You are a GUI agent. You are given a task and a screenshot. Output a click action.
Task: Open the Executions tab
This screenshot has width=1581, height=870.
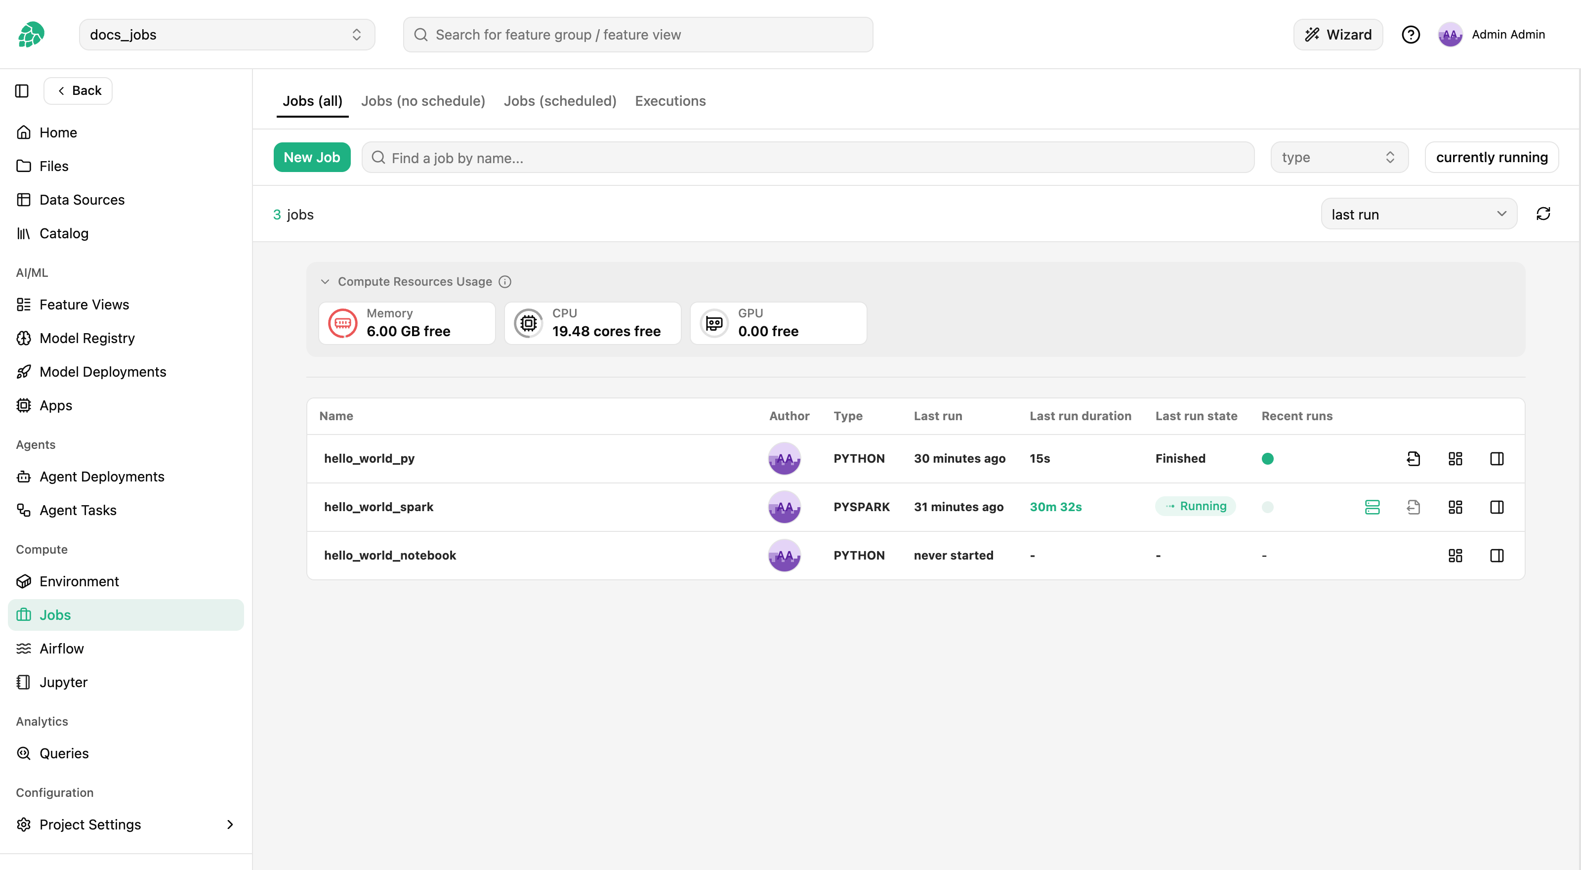tap(670, 101)
